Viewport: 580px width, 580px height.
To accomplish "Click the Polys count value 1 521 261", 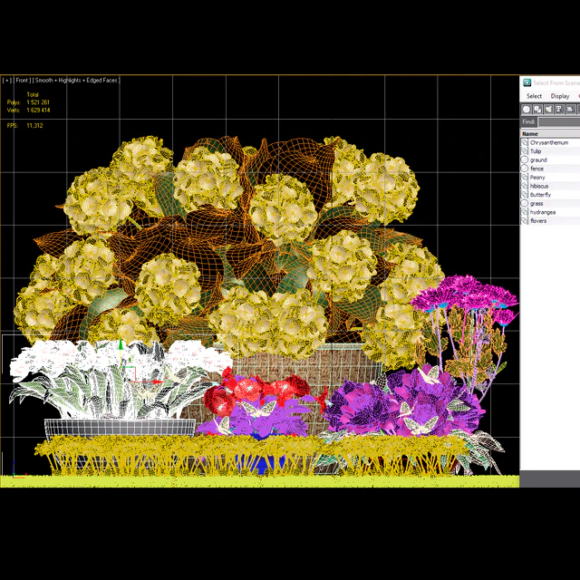I will (38, 102).
